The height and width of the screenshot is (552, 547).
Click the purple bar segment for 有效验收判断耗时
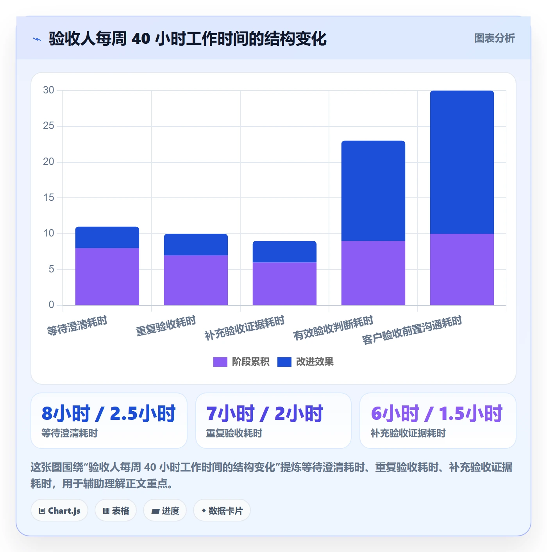point(373,273)
